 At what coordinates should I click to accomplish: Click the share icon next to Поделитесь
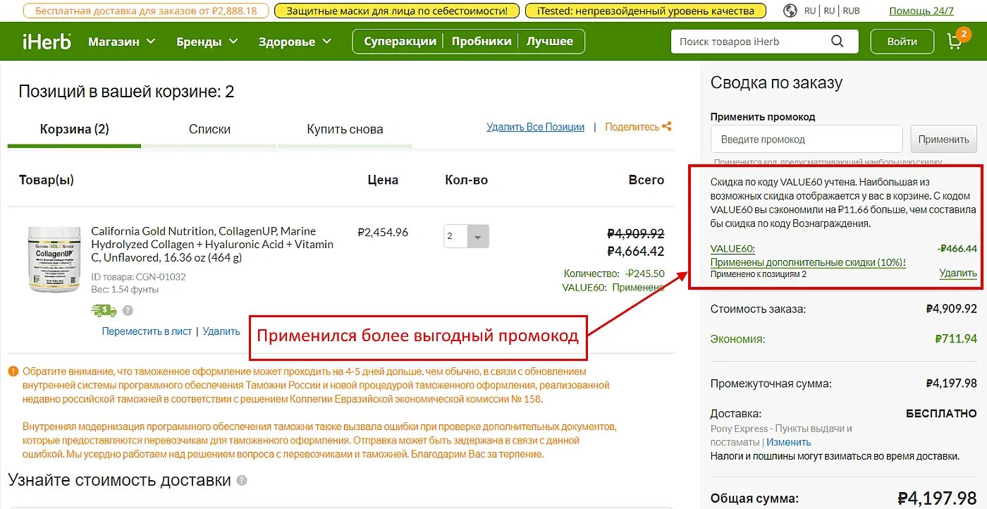pyautogui.click(x=667, y=127)
